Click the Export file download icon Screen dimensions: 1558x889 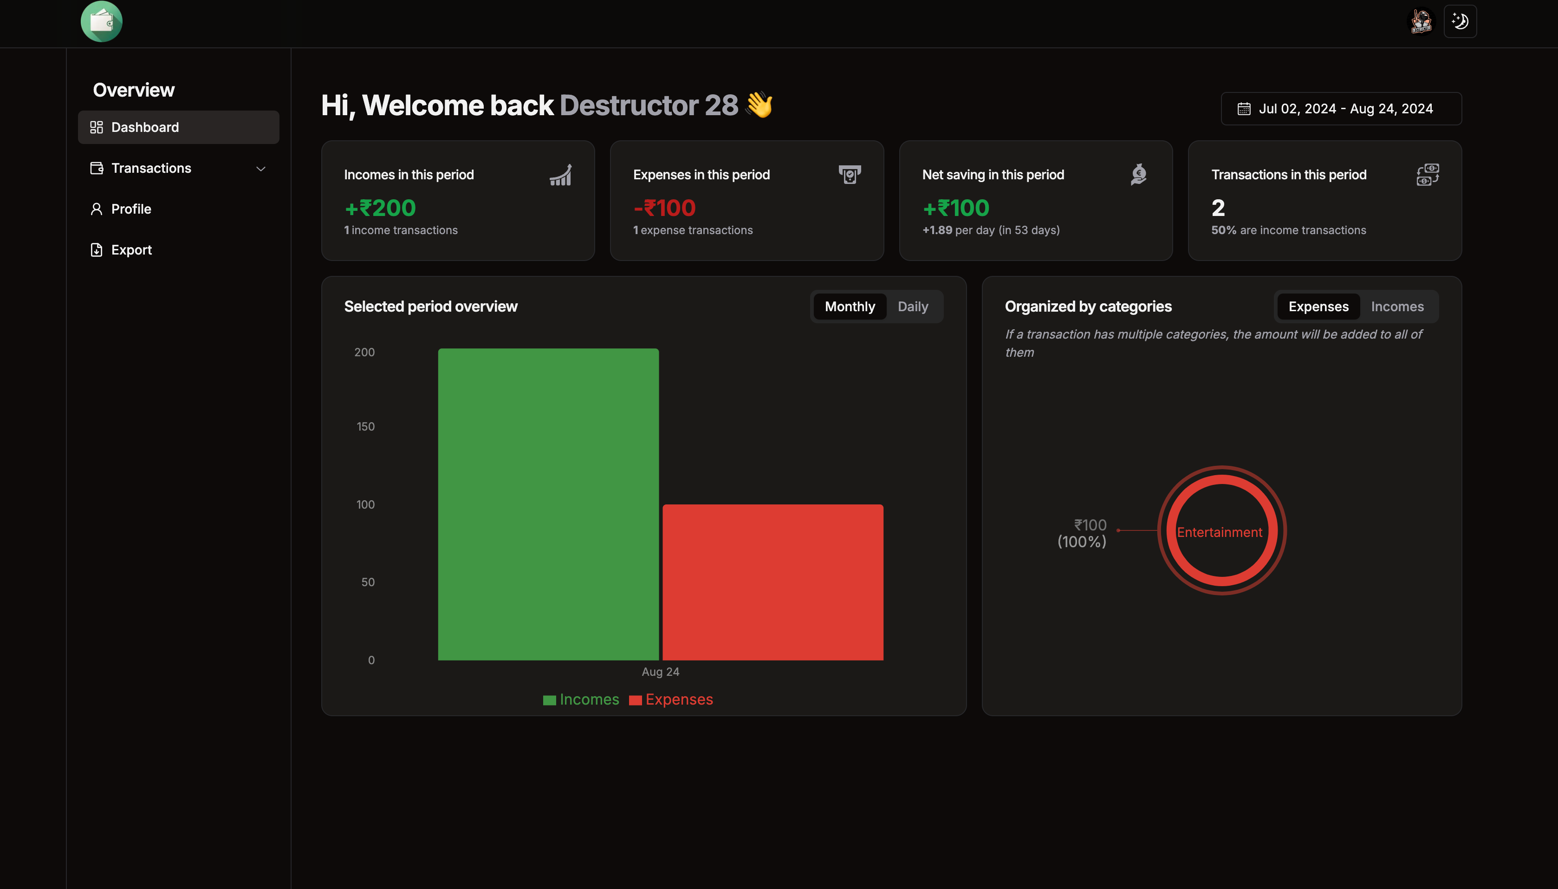coord(97,250)
